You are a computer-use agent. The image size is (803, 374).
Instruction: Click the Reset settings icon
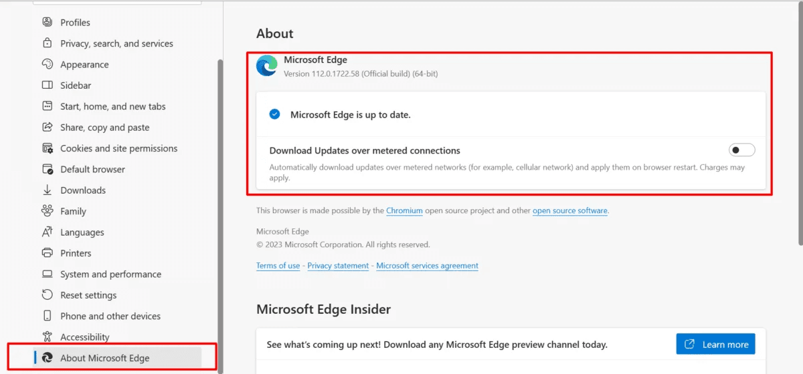click(x=47, y=295)
